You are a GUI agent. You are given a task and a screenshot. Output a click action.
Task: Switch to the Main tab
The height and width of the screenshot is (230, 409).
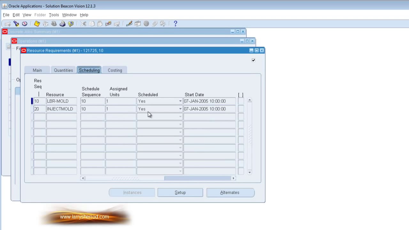37,70
